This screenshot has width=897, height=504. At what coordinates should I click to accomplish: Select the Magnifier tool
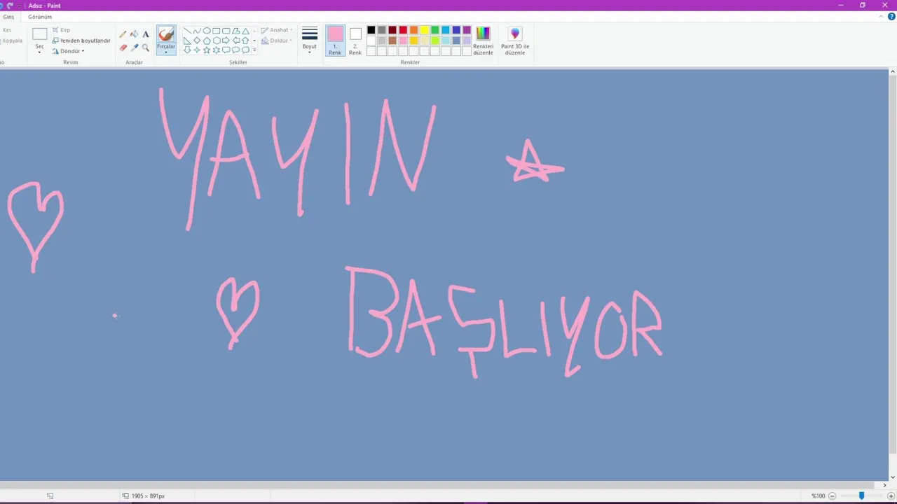[x=146, y=48]
